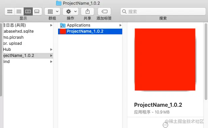Image resolution: width=208 pixels, height=128 pixels.
Task: Click the '应用程序 - 10.9 MB' info text
Action: click(x=152, y=112)
